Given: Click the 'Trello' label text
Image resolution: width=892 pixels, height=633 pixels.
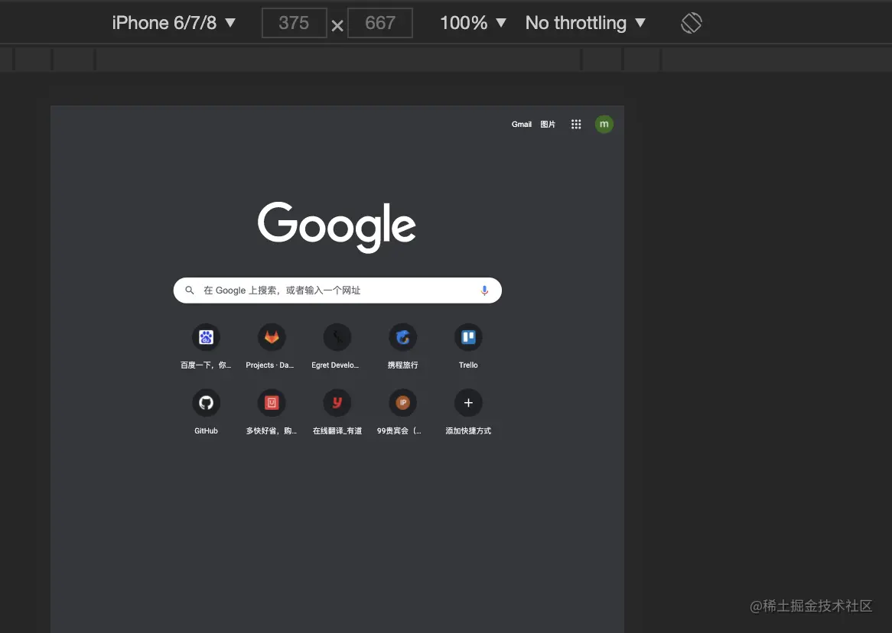Looking at the screenshot, I should 468,365.
